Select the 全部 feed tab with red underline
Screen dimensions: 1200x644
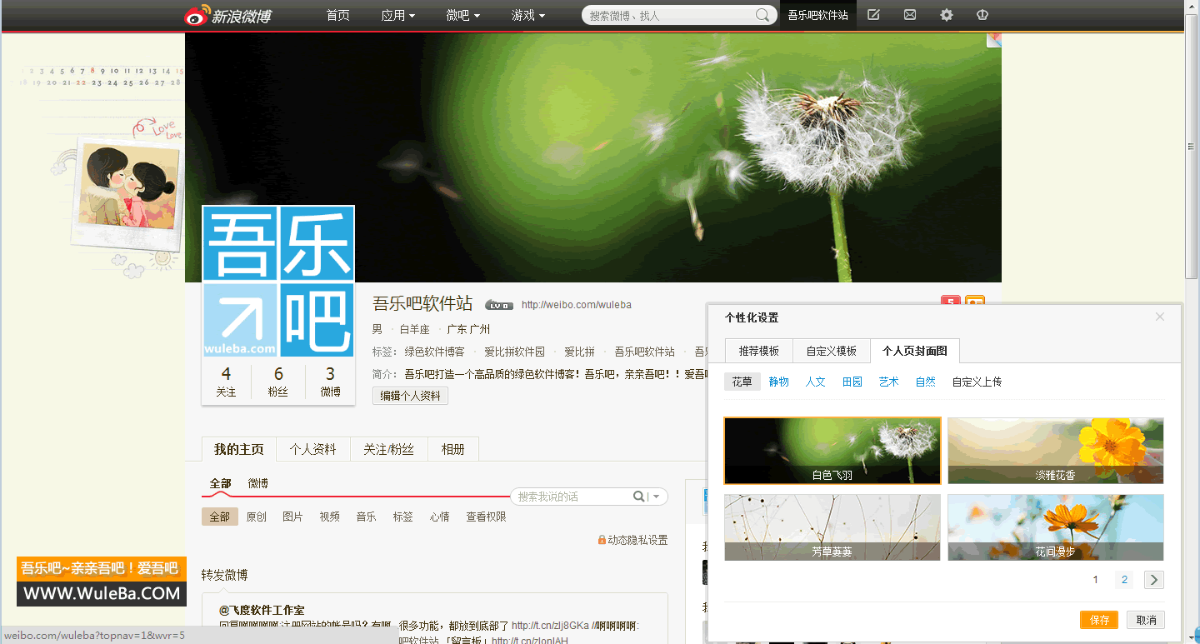(x=220, y=483)
